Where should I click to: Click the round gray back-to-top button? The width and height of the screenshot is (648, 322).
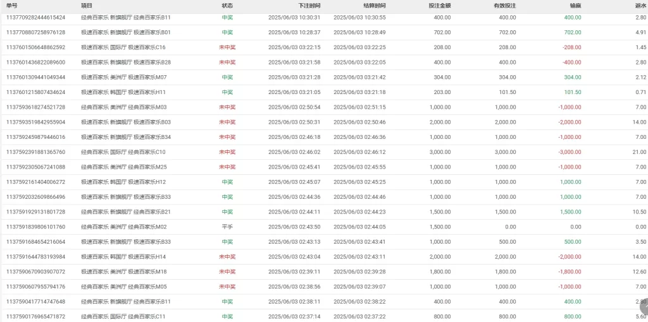pos(644,306)
